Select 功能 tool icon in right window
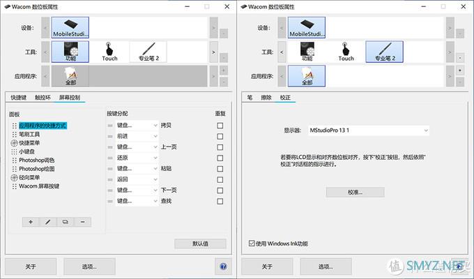The width and height of the screenshot is (474, 279). pyautogui.click(x=307, y=52)
